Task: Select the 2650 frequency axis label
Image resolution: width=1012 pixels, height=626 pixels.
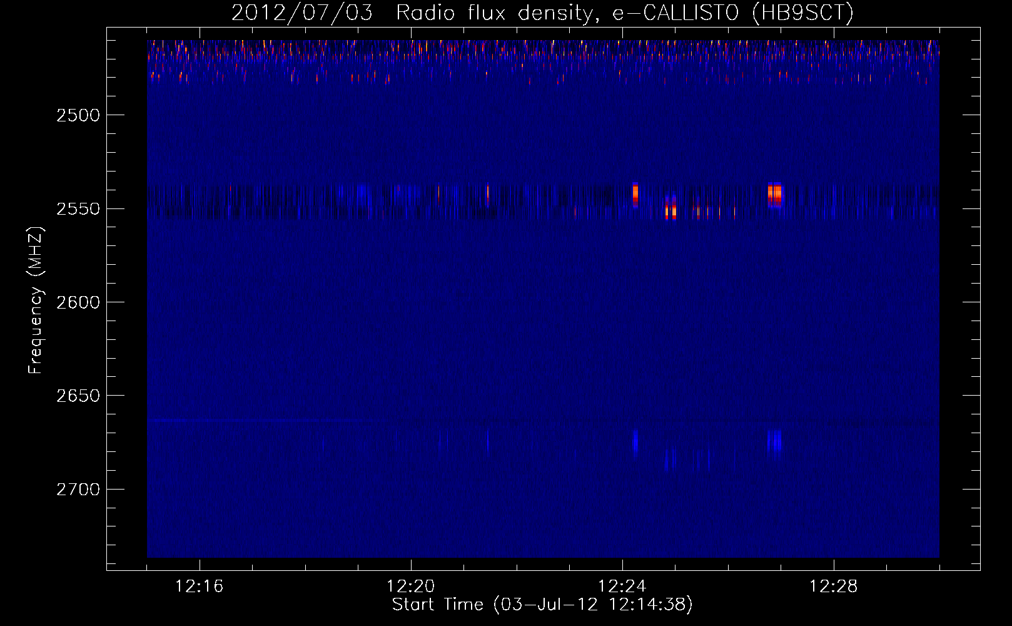Action: pyautogui.click(x=78, y=396)
